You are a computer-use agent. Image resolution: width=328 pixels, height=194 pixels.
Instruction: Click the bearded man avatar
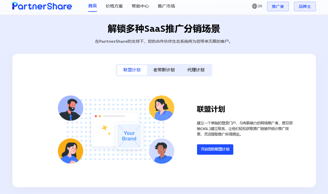[71, 108]
